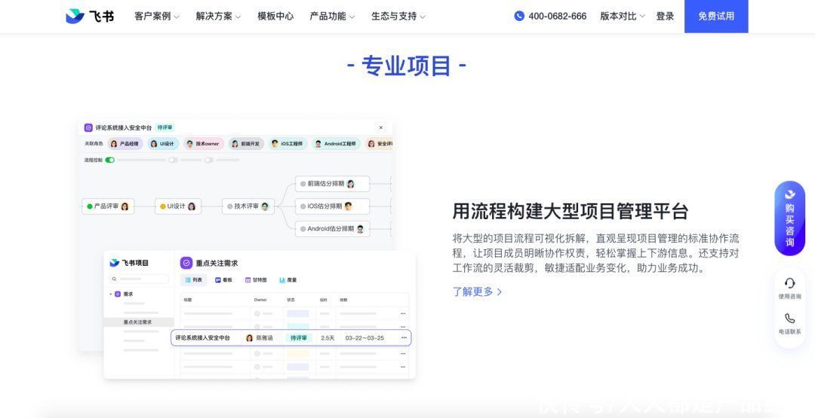This screenshot has height=418, width=815.
Task: Click the 400-0682-666 phone number
Action: tap(557, 16)
